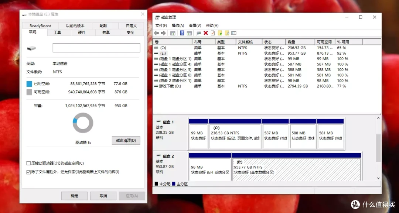399x213 pixels.
Task: Sort by the % 可用 column header
Action: [349, 42]
